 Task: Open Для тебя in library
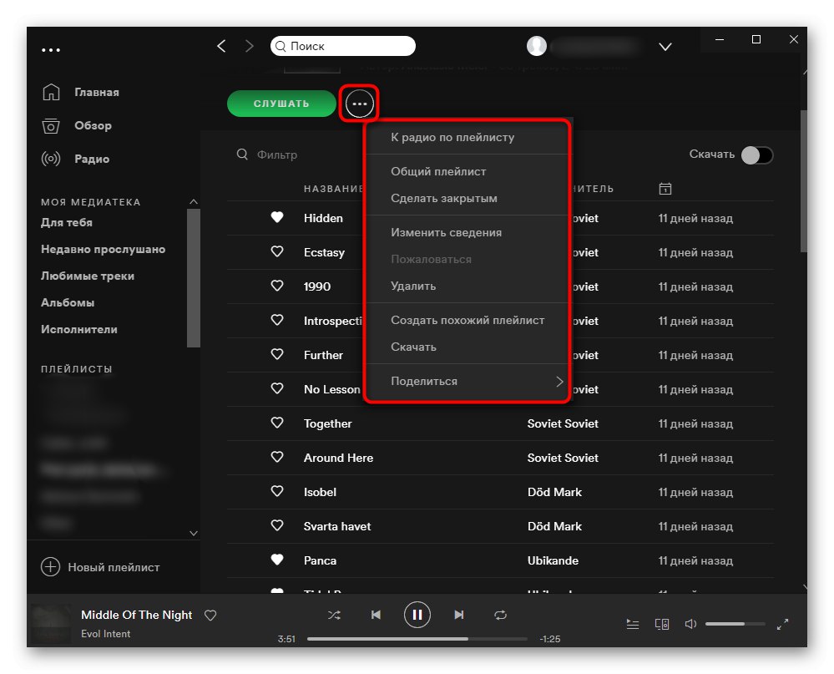tap(67, 222)
